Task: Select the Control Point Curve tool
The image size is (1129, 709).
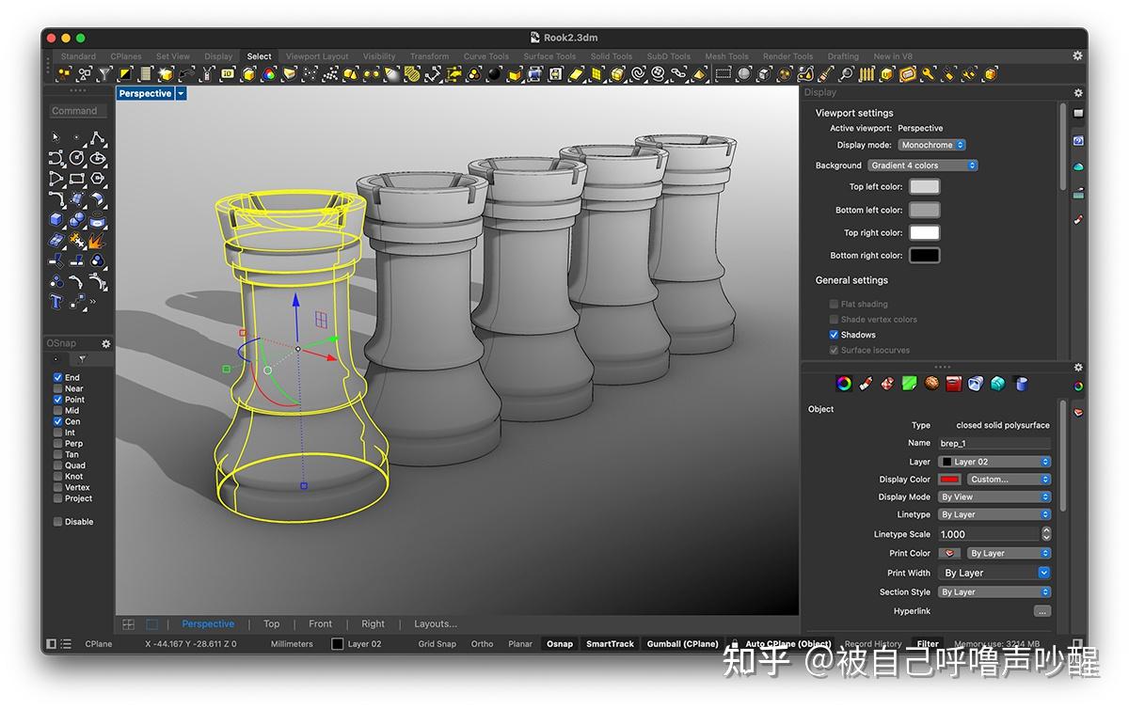Action: coord(56,158)
